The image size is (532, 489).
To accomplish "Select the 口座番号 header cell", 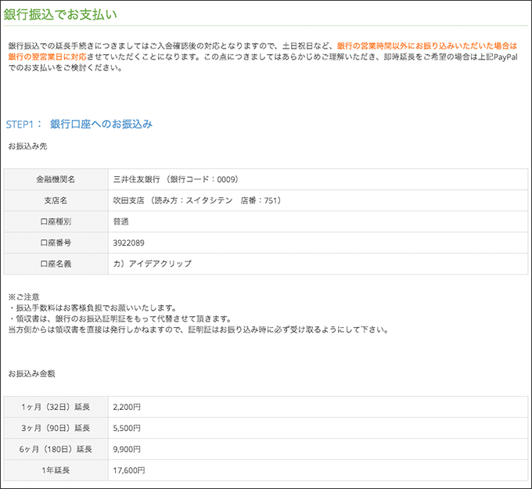I will (56, 243).
